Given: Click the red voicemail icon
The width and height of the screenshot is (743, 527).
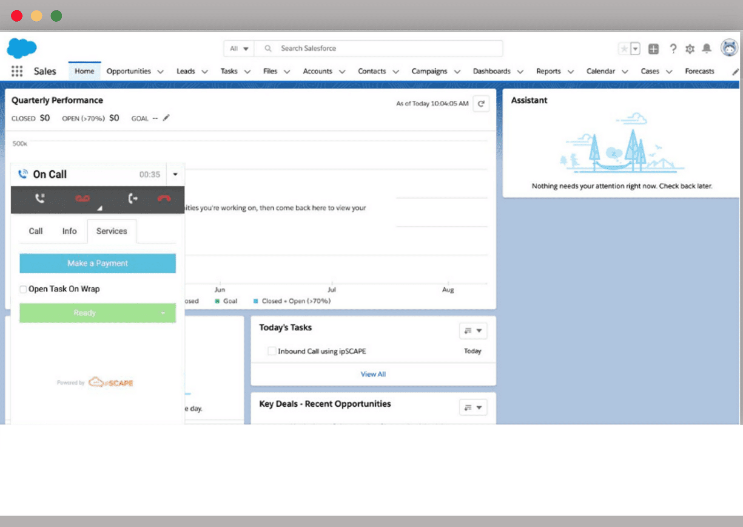Looking at the screenshot, I should pos(83,198).
